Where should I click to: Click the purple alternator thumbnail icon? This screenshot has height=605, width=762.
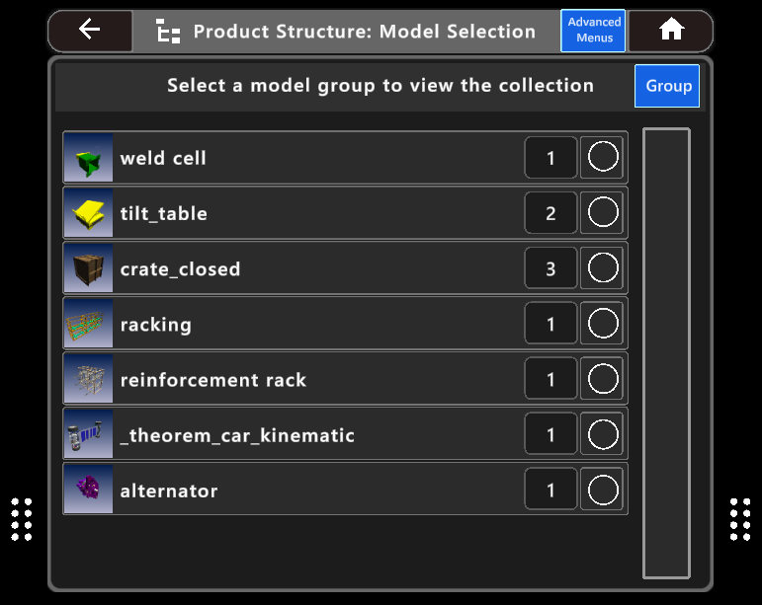[88, 490]
